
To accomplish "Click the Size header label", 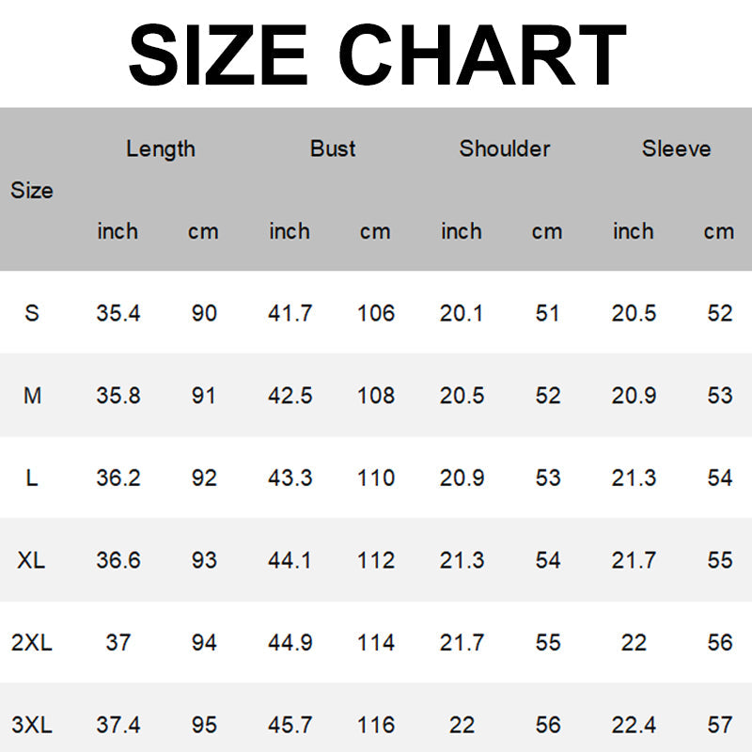I will point(32,190).
